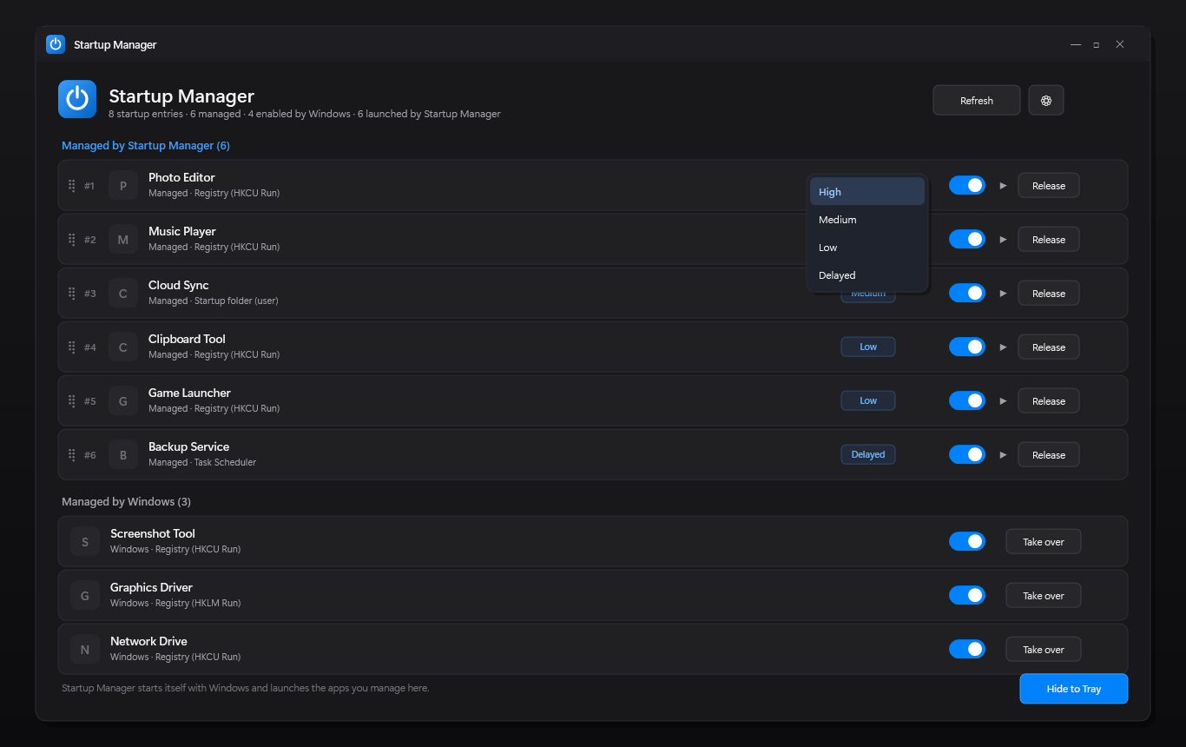
Task: Disable Photo Editor startup toggle
Action: pos(967,185)
